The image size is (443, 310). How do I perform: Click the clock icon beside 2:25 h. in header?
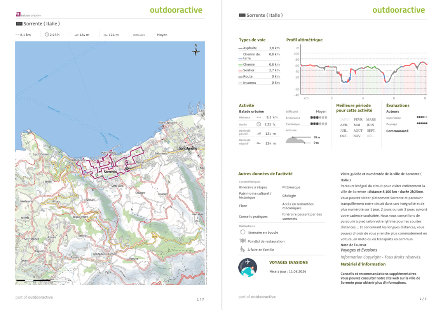(47, 34)
